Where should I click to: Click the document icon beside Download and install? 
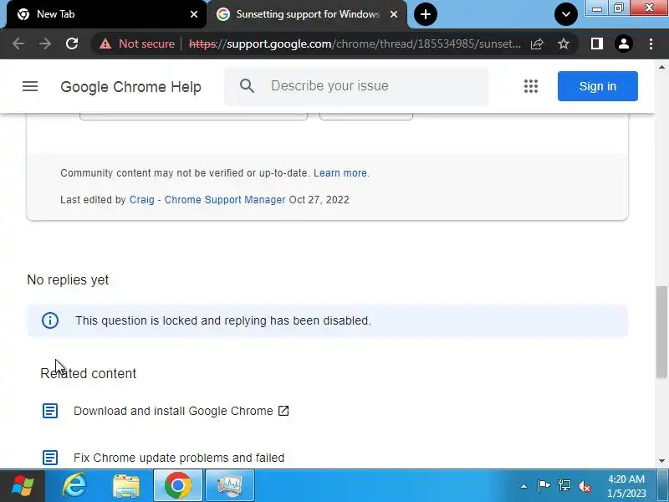click(50, 411)
